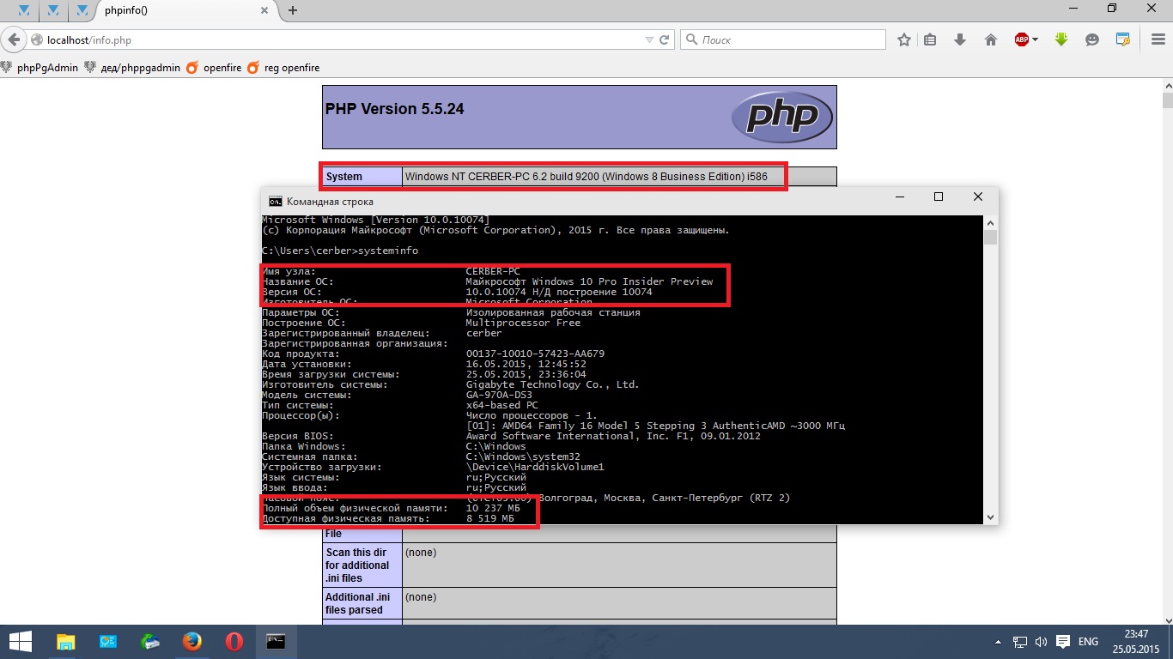This screenshot has width=1173, height=659.
Task: Open the Windows Start menu
Action: [x=21, y=641]
